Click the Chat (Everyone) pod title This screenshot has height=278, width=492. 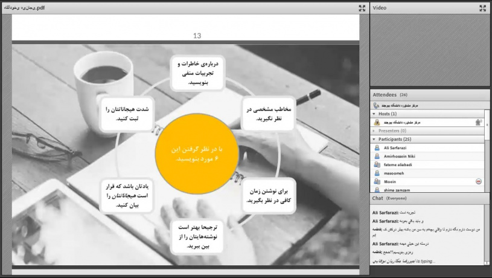[389, 198]
